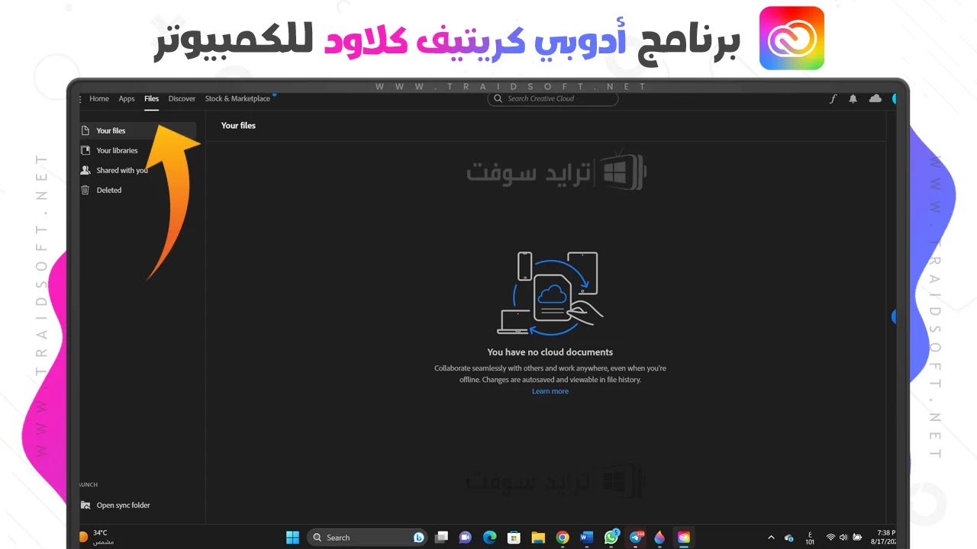Open the Deleted trash icon in the sidebar
977x549 pixels.
pos(85,190)
